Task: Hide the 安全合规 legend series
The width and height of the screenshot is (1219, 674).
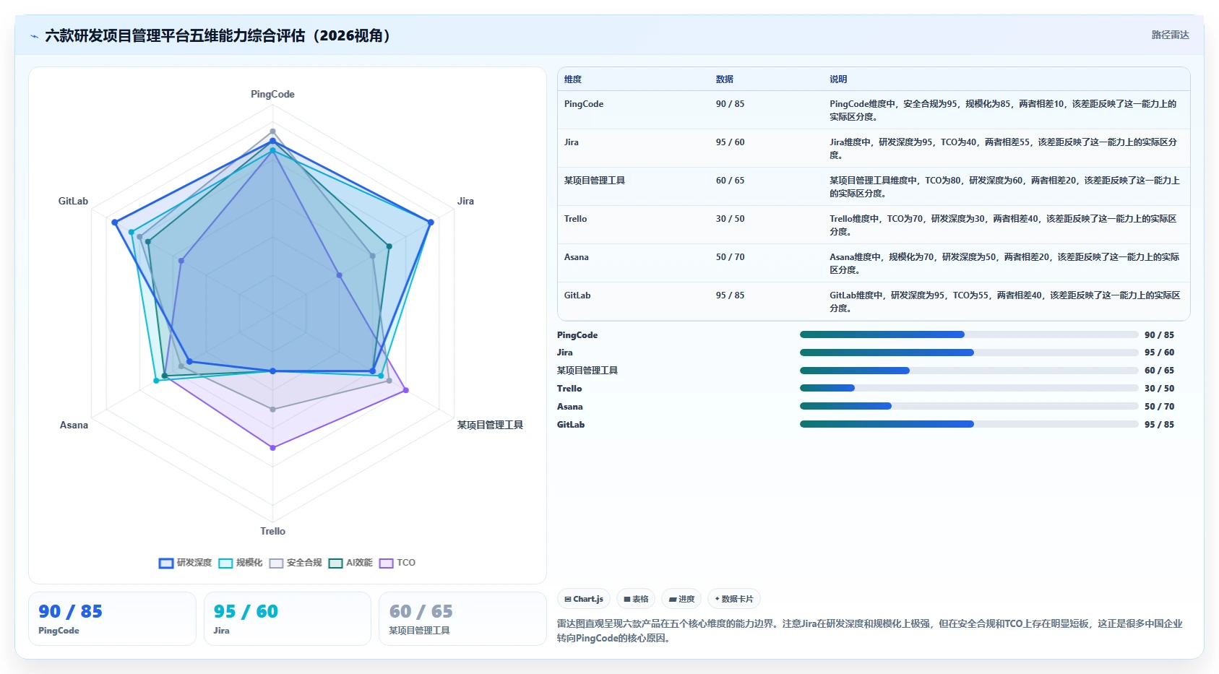Action: [296, 563]
